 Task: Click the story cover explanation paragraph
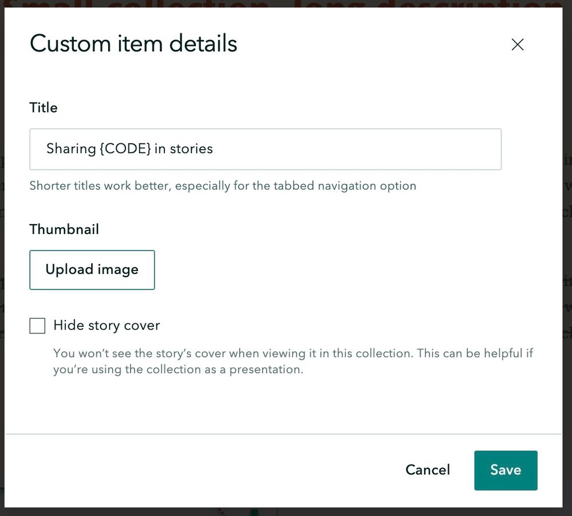tap(292, 361)
